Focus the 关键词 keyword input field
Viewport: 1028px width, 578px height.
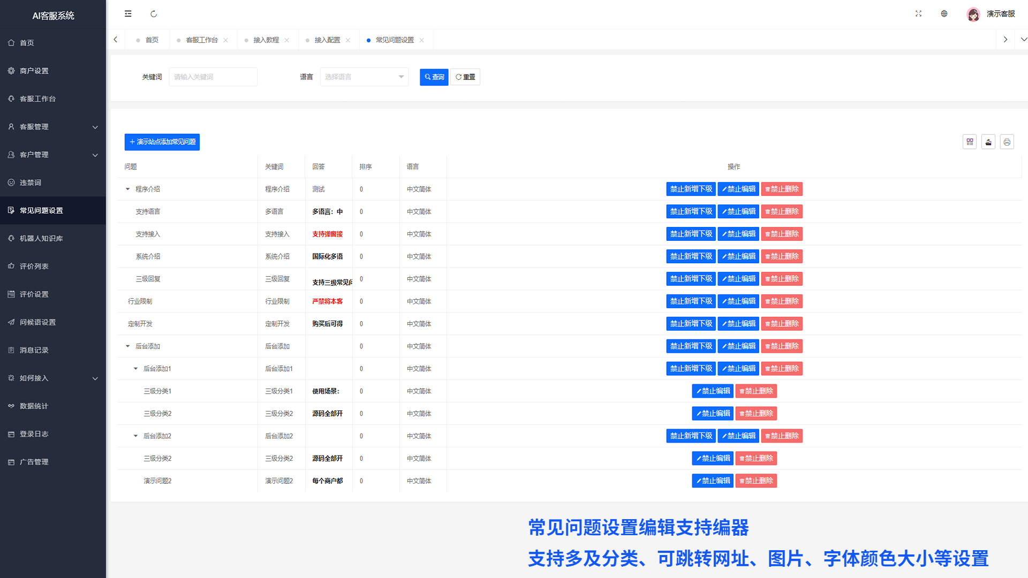[213, 77]
